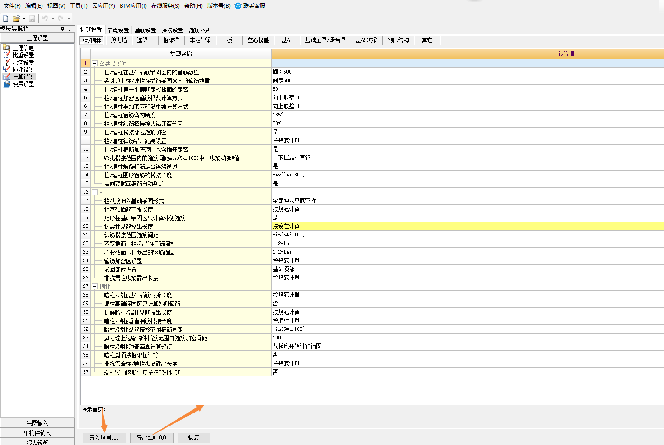This screenshot has width=664, height=445.
Task: Open the 云应用(Y) menu
Action: (103, 6)
